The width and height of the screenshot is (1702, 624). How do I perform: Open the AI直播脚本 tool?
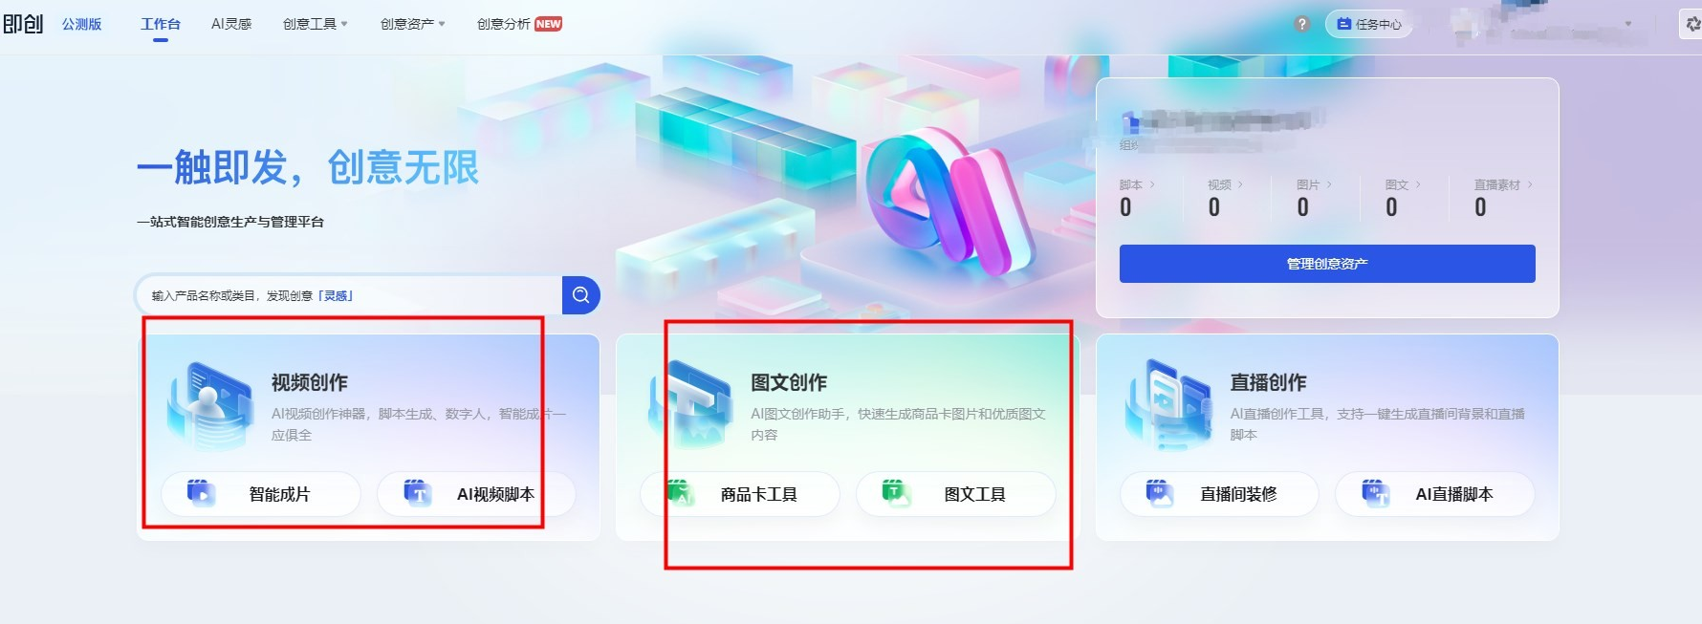(1435, 494)
